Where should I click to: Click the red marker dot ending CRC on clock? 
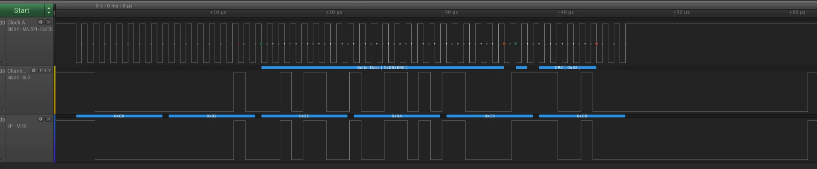[x=596, y=44]
